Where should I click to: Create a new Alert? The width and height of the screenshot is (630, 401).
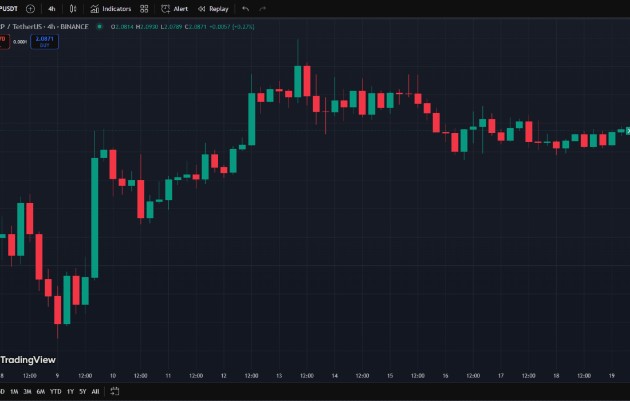pyautogui.click(x=175, y=9)
